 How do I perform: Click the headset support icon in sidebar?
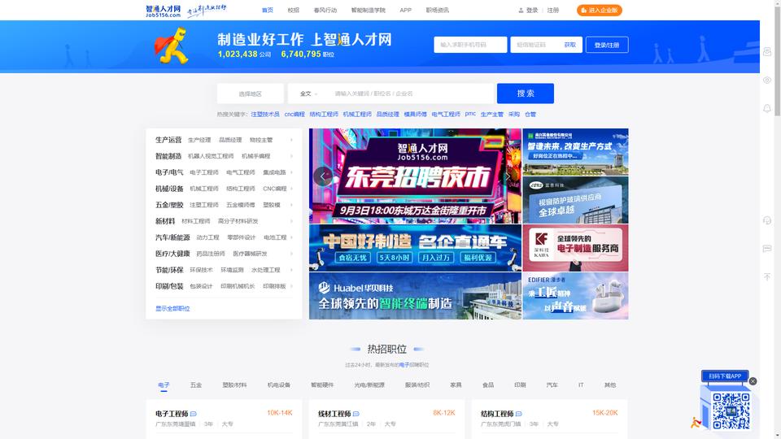click(767, 220)
